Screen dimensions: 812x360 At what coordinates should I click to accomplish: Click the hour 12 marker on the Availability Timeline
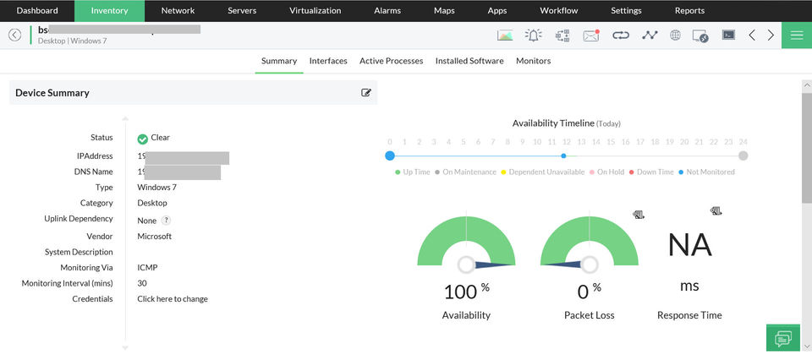tap(563, 155)
